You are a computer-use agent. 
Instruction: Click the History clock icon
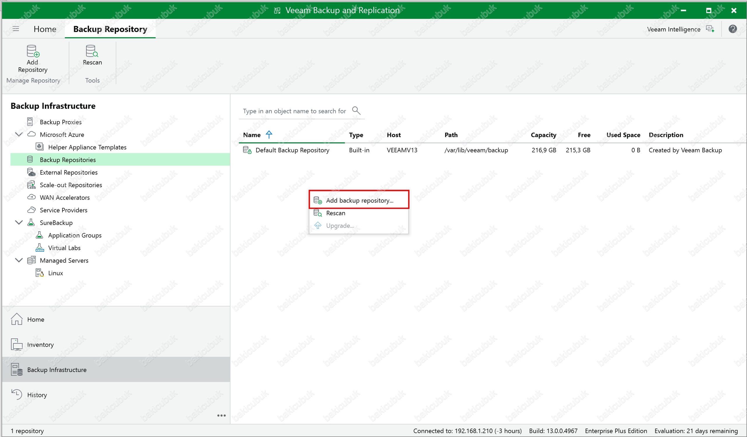[x=17, y=395]
